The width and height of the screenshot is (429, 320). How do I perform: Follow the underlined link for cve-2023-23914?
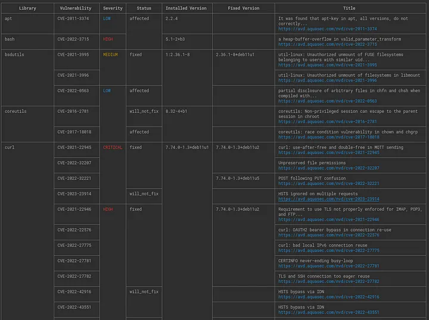tap(328, 199)
